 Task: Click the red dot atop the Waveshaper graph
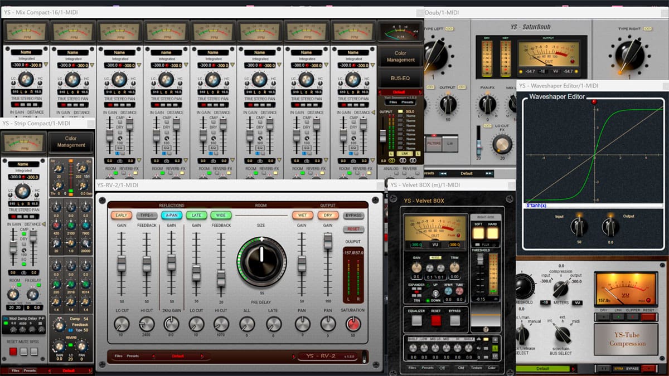[x=594, y=102]
